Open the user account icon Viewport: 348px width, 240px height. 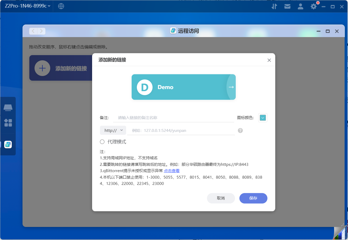click(x=300, y=6)
